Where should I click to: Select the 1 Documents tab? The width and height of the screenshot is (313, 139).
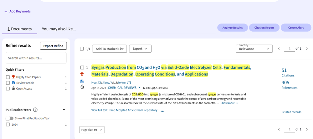tap(19, 29)
